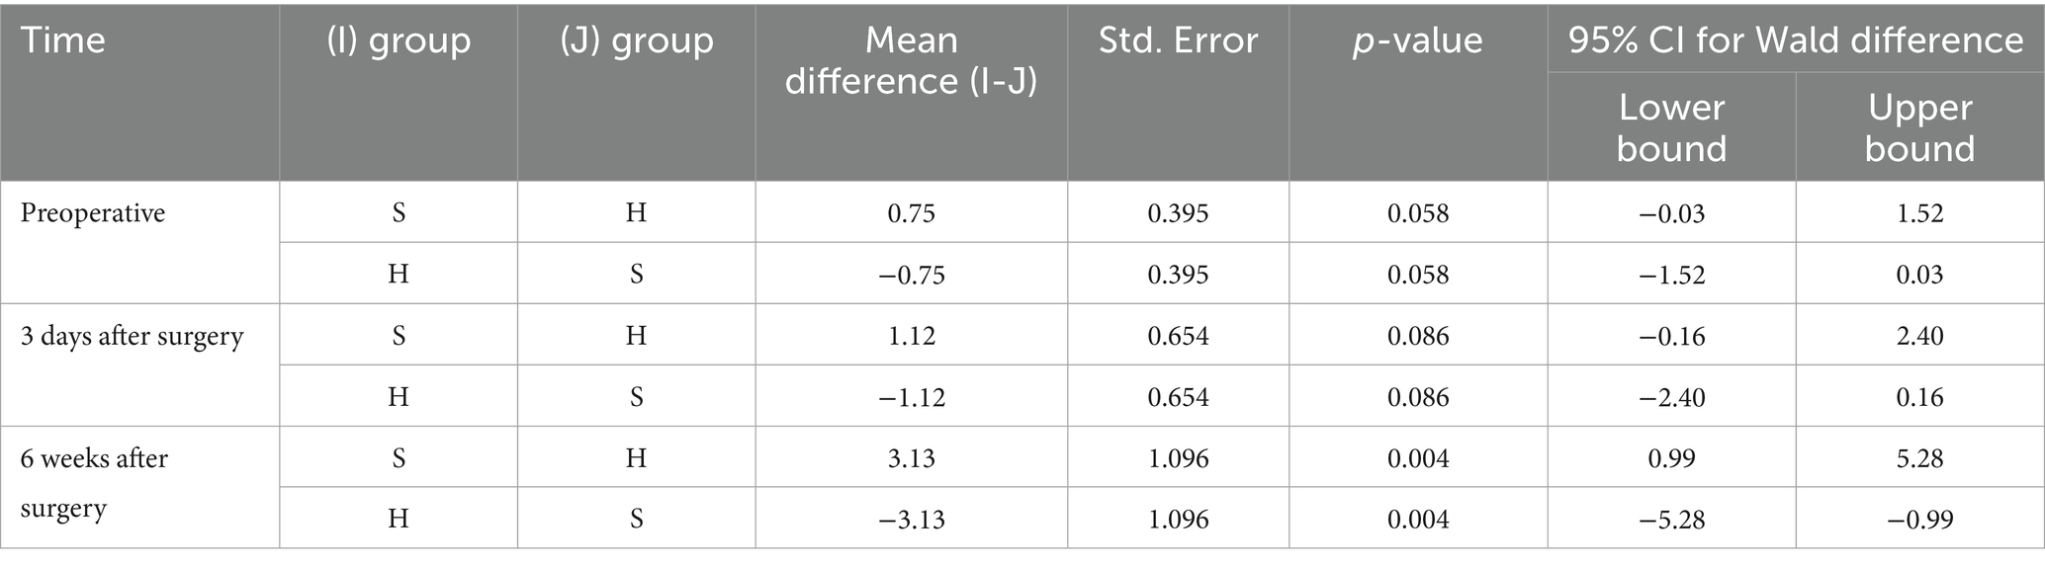The width and height of the screenshot is (2045, 566).
Task: Select the Lower bound subheader
Action: pos(1671,128)
